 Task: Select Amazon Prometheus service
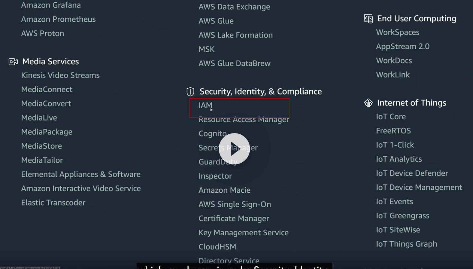pos(58,19)
